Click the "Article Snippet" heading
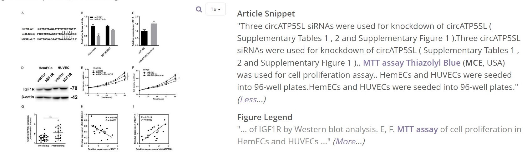The width and height of the screenshot is (532, 158). pyautogui.click(x=266, y=14)
